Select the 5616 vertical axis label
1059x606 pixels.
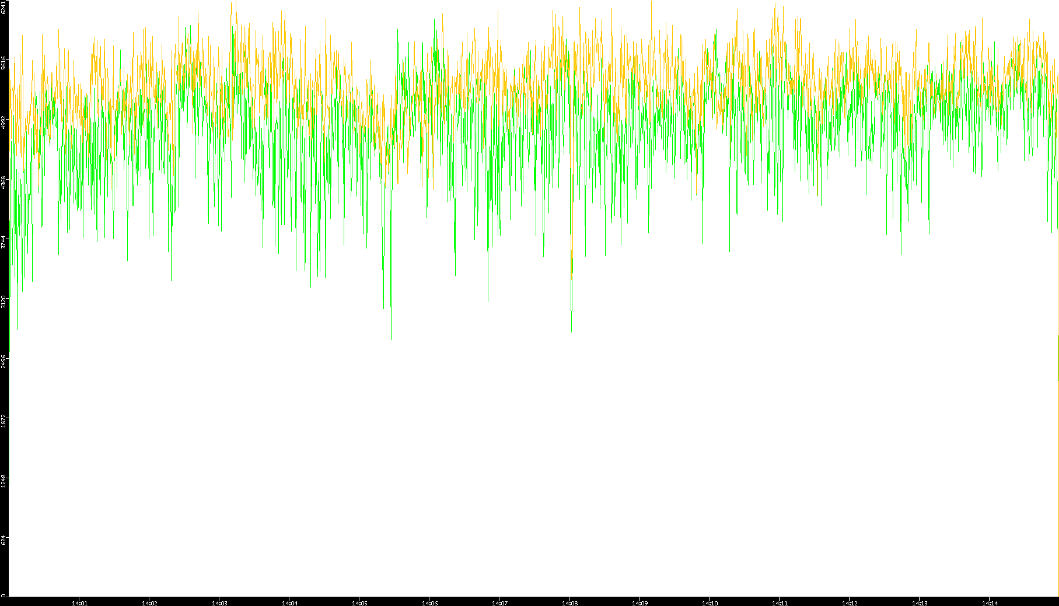4,63
